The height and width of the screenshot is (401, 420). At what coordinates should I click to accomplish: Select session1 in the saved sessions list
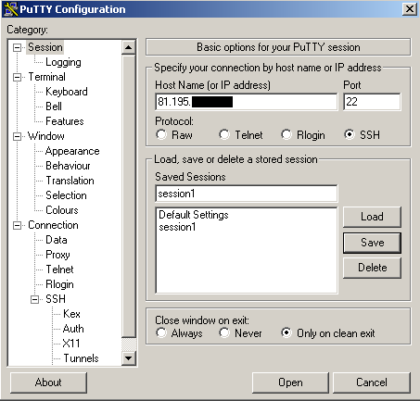click(x=177, y=227)
